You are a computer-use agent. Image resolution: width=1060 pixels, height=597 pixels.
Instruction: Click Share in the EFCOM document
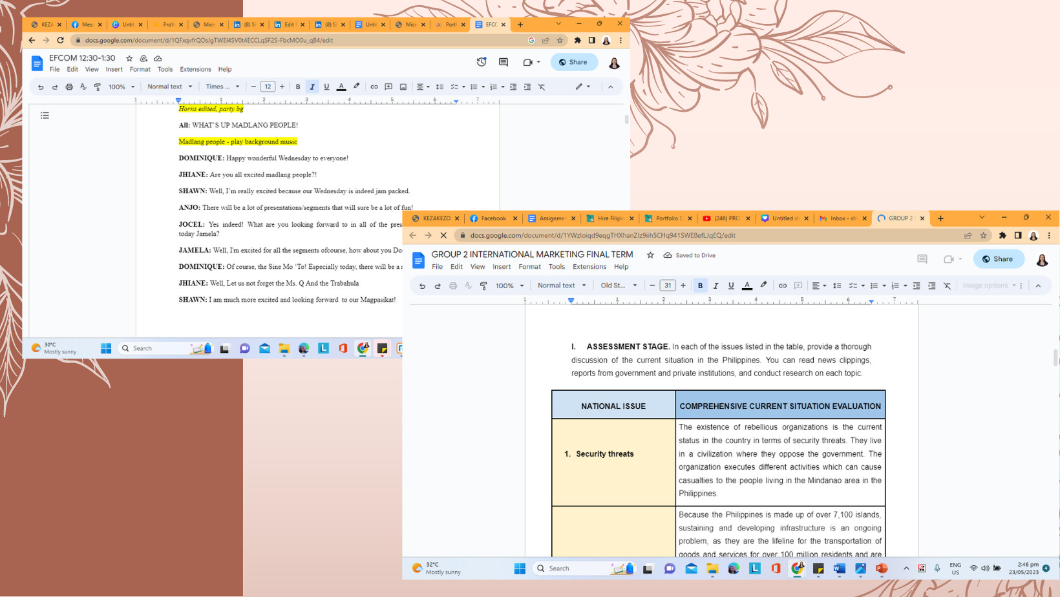[x=573, y=62]
